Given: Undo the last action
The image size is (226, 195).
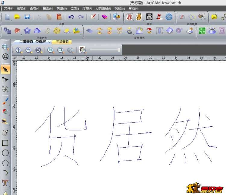Looking at the screenshot, I should tap(71, 17).
